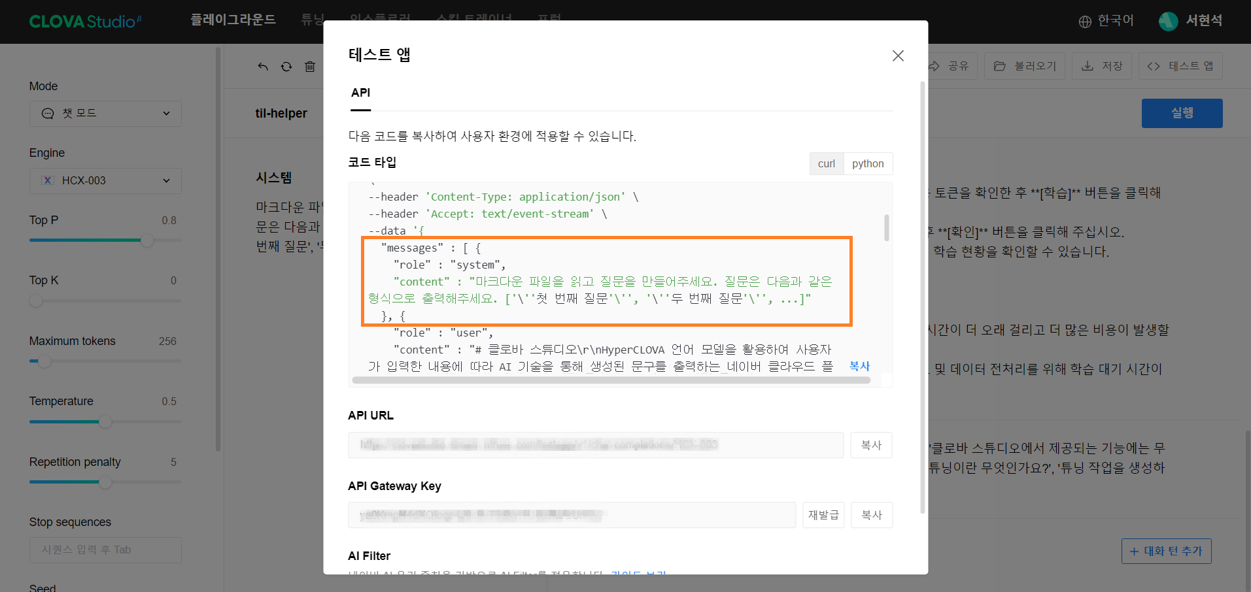Copy the API URL with 복사 button
Viewport: 1251px width, 592px height.
(871, 445)
